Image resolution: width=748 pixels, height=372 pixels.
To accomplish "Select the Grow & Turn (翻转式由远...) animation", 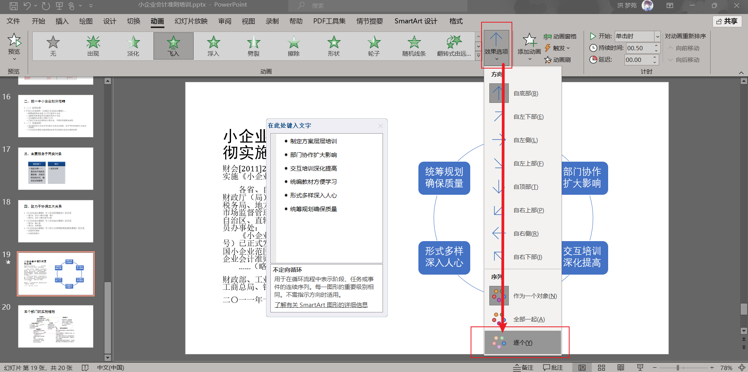I will (454, 46).
